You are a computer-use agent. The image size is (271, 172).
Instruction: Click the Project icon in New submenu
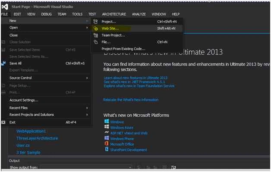95,22
